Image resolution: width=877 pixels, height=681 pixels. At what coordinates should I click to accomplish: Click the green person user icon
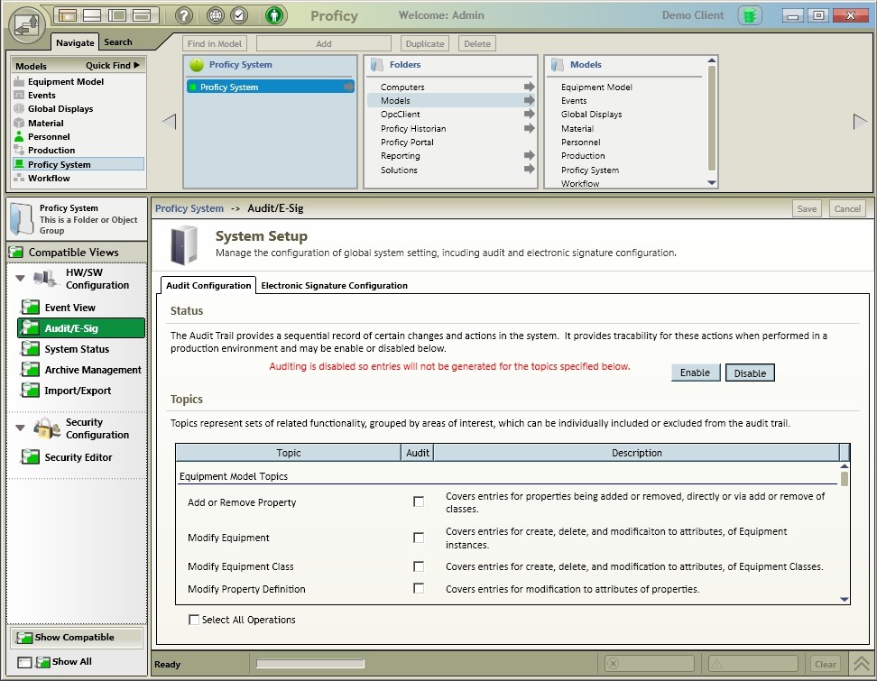274,15
